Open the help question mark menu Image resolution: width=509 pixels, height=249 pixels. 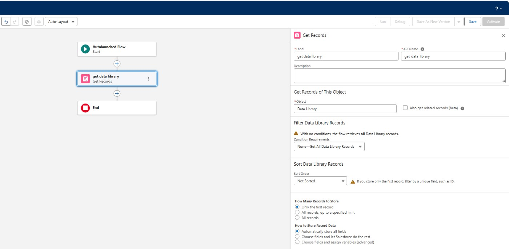[x=498, y=8]
